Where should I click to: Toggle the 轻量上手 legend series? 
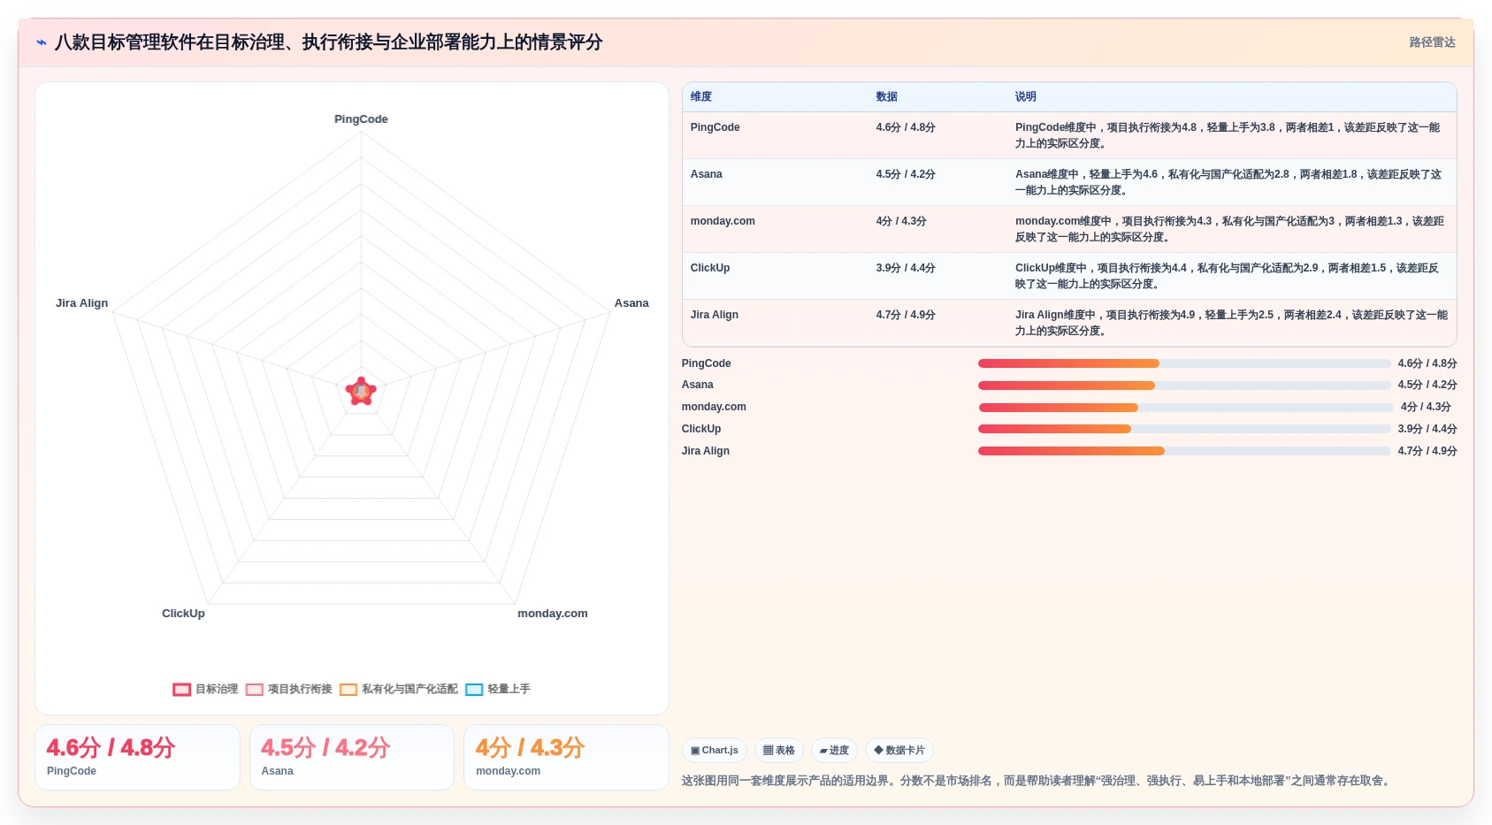click(498, 689)
